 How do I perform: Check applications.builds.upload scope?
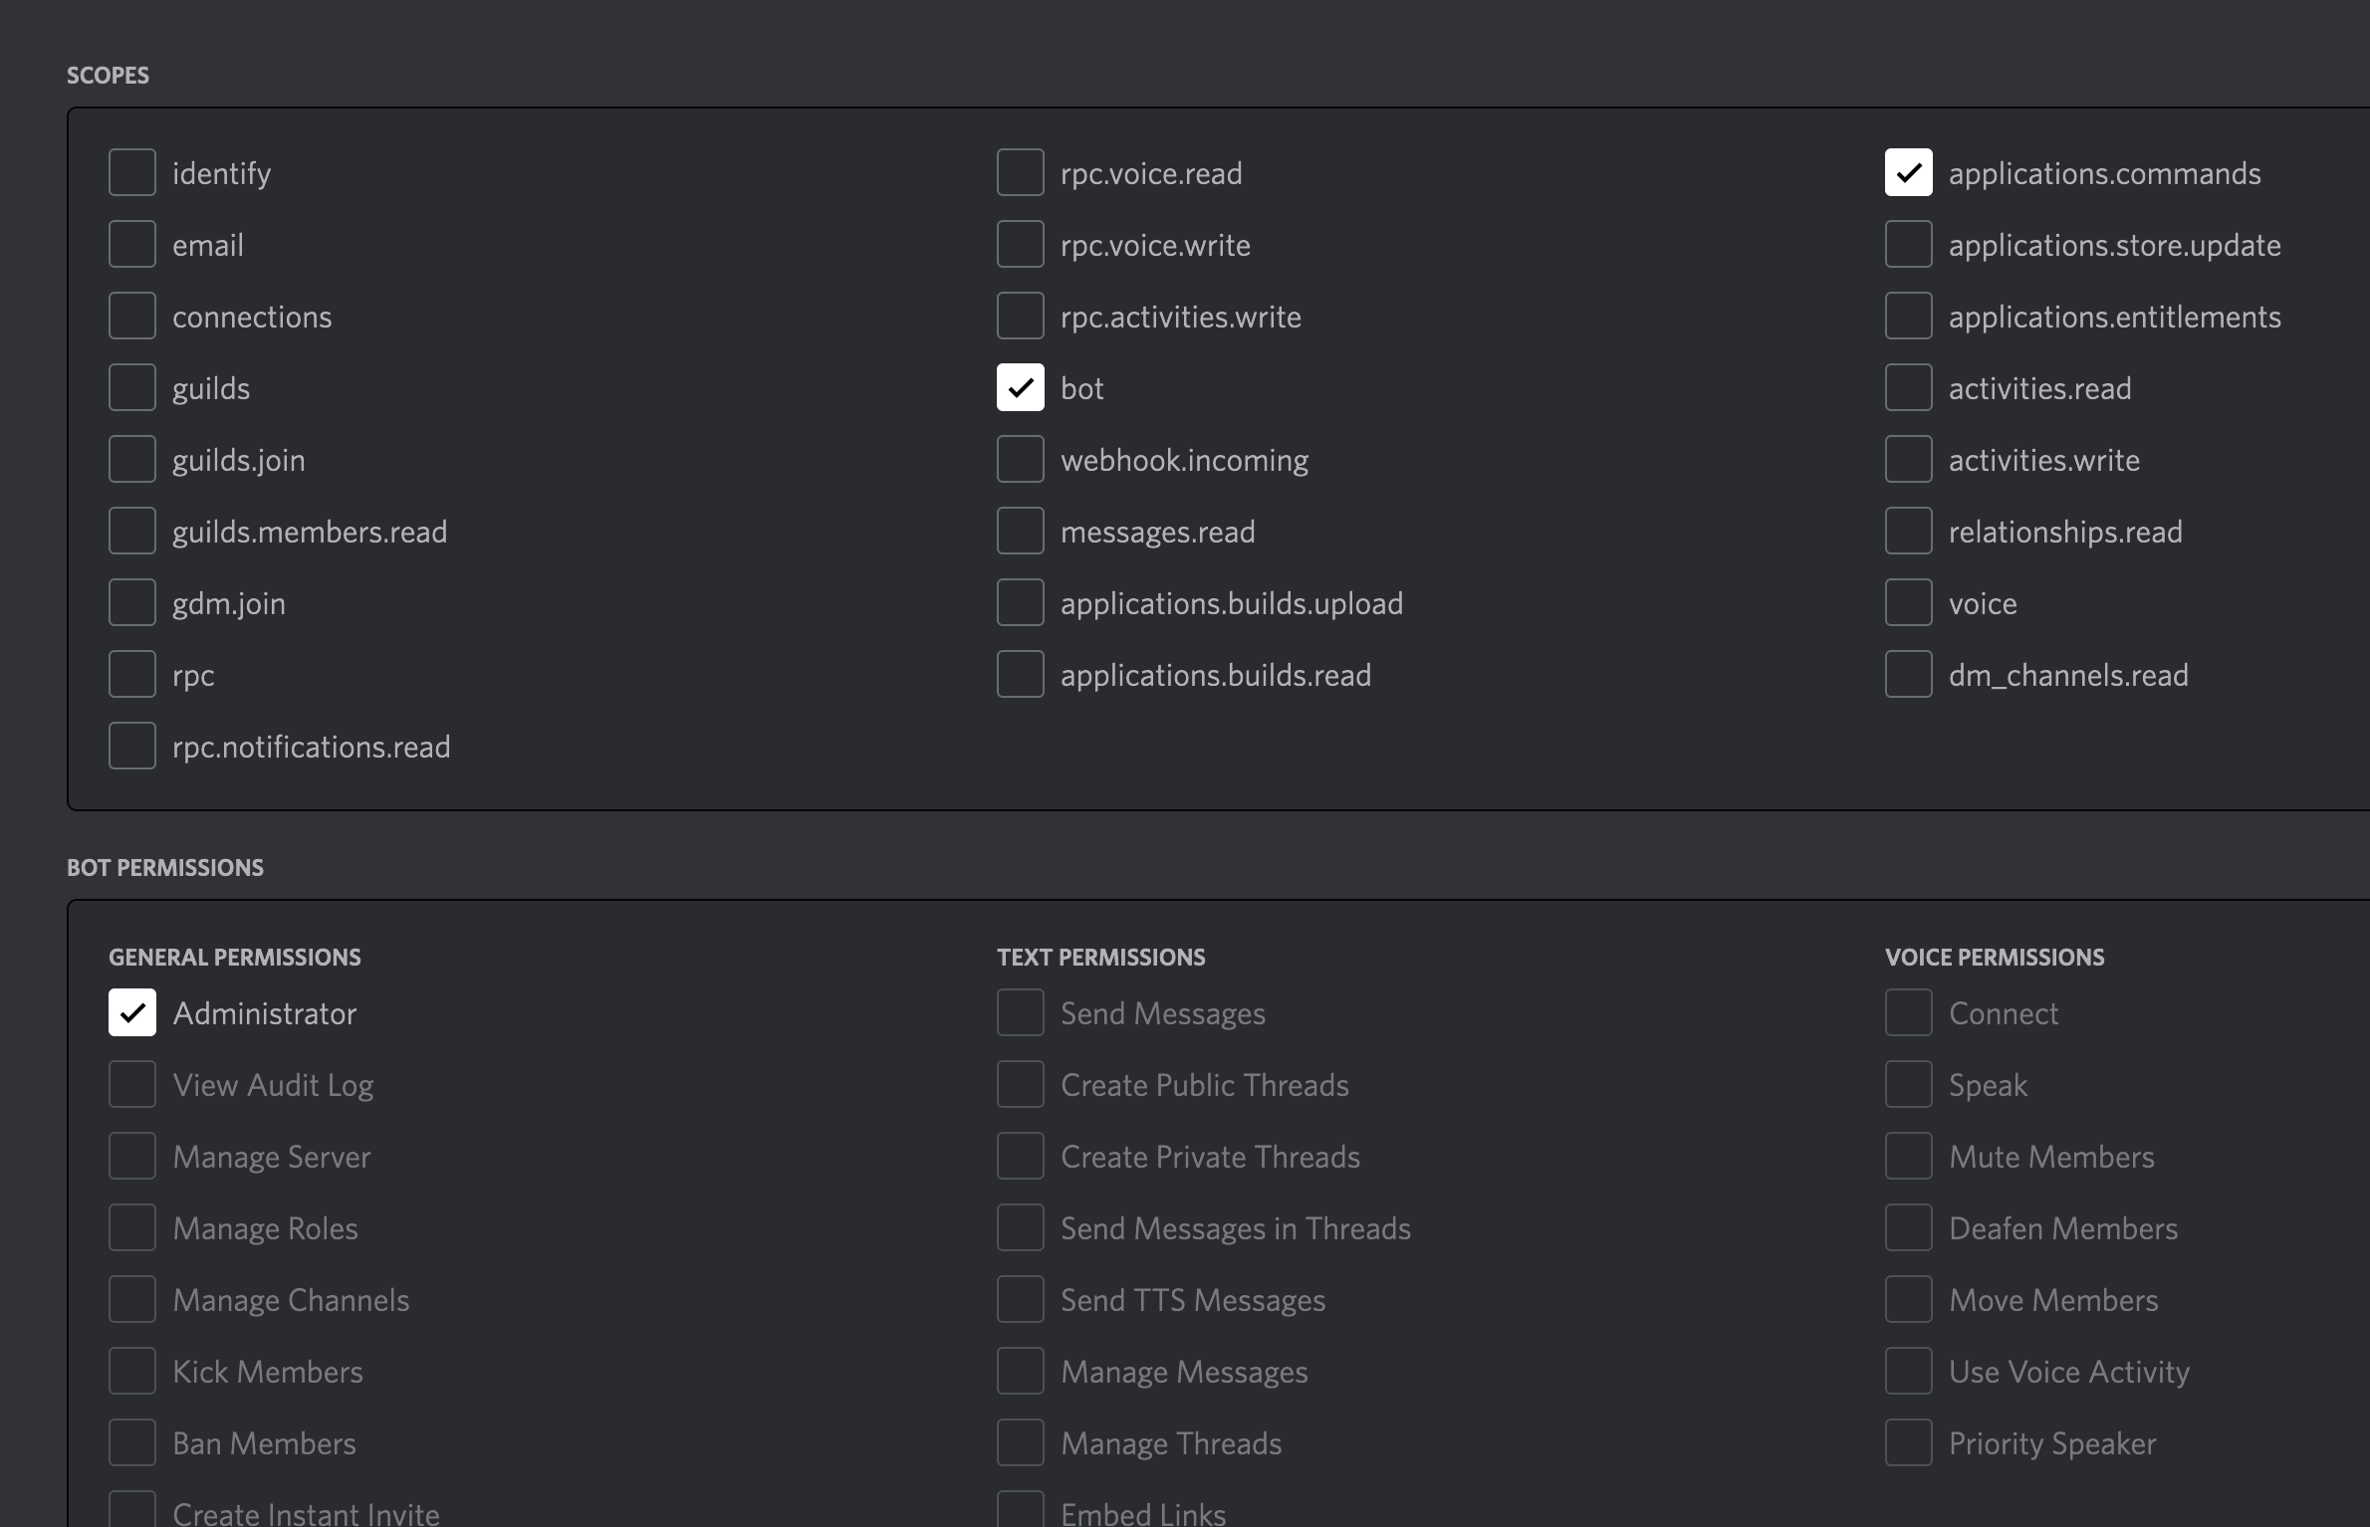(1021, 603)
